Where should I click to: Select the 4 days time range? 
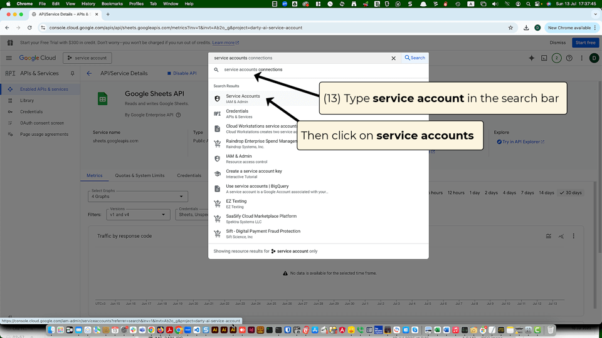[509, 193]
